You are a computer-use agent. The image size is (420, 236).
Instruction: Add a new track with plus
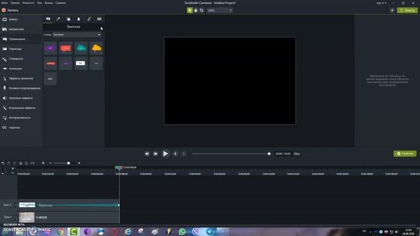[12, 168]
